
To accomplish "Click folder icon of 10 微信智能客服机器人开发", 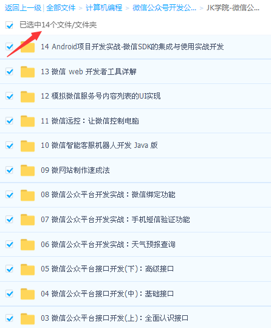I will [x=27, y=146].
